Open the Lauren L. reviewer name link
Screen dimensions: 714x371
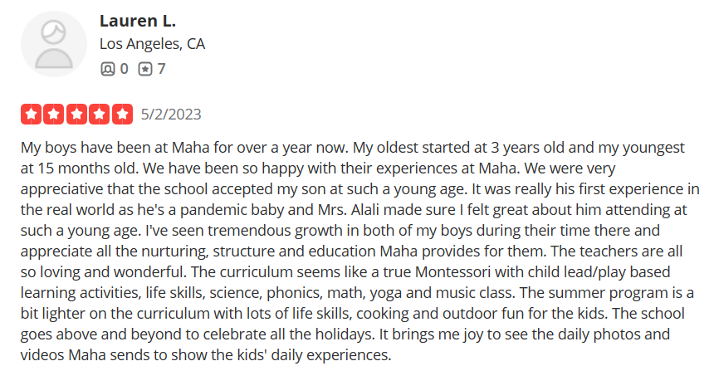pyautogui.click(x=138, y=21)
